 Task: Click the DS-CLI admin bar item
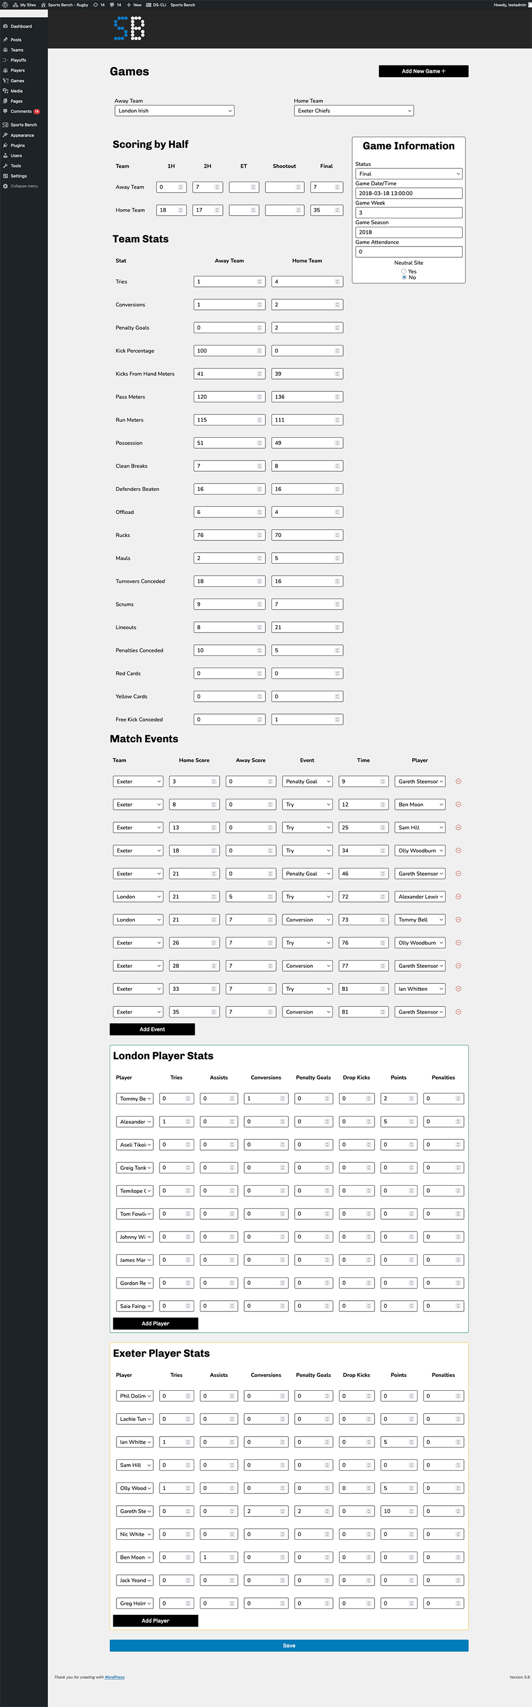tap(156, 5)
